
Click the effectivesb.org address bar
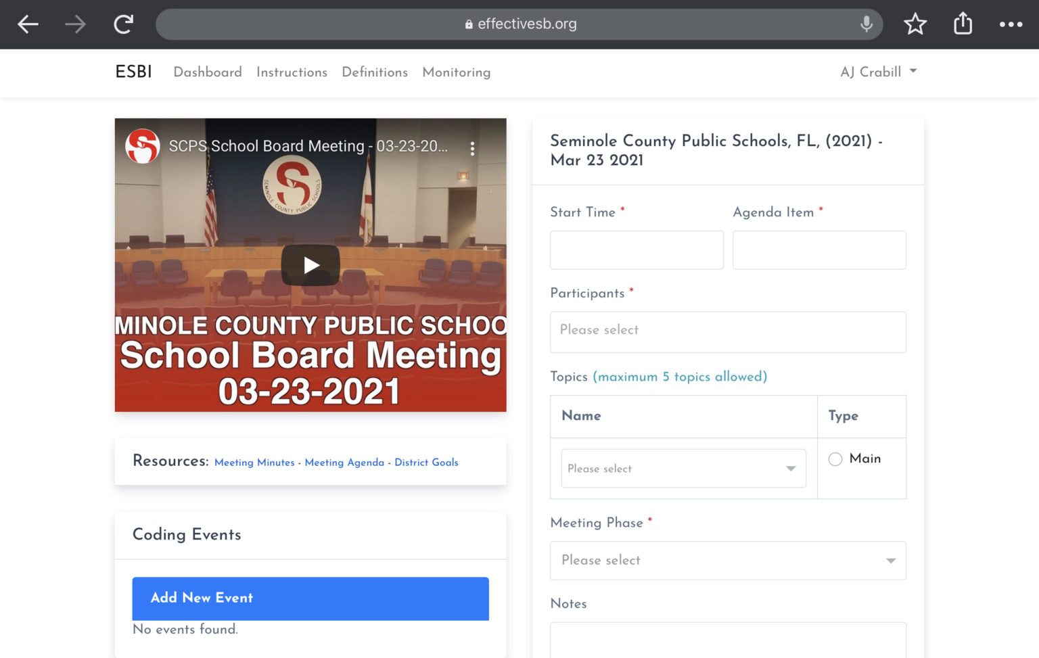(x=519, y=24)
